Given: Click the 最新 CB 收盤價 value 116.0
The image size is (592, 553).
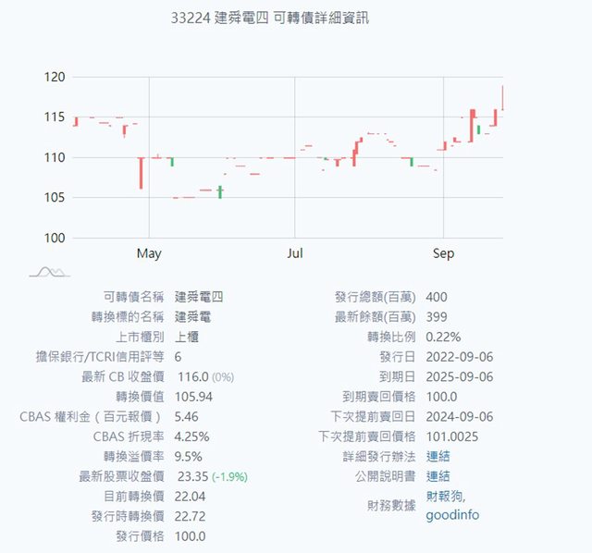Looking at the screenshot, I should 191,376.
